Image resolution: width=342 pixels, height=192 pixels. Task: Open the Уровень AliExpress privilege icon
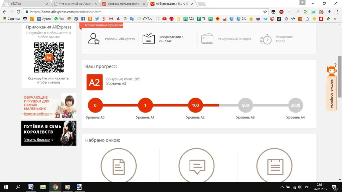(x=94, y=39)
